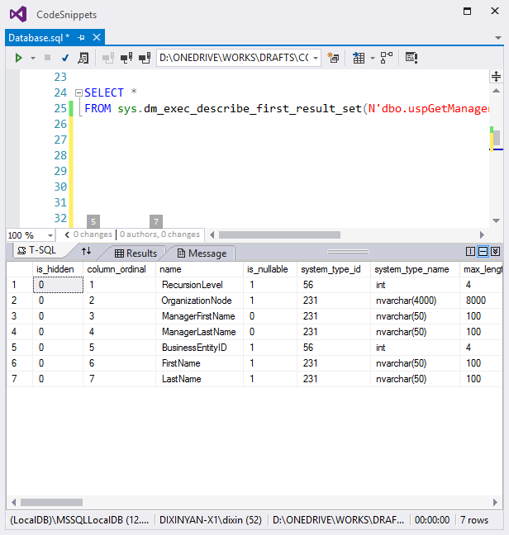Click the display estimated plan icon
This screenshot has width=509, height=535.
click(x=387, y=58)
